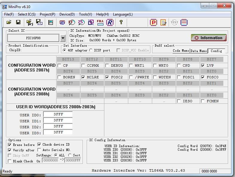Toggle the WDTEN checkbox
Viewport: 235px width, 177px height.
[155, 77]
